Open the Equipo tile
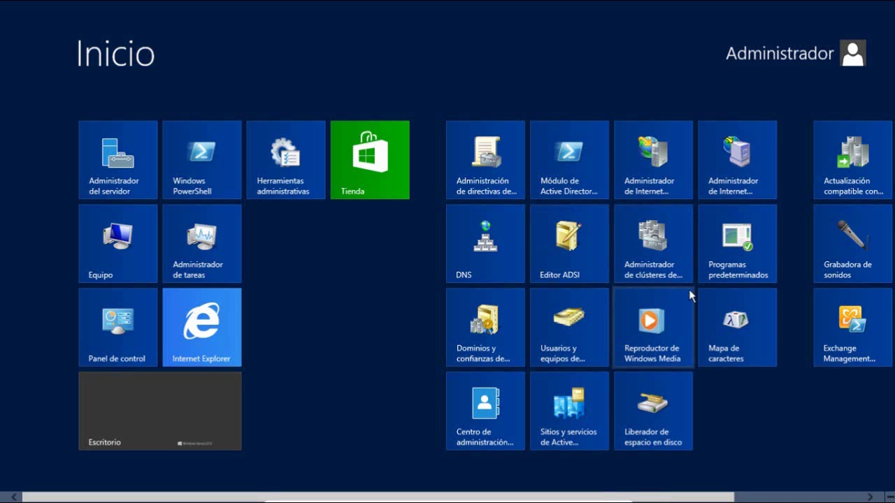The height and width of the screenshot is (503, 895). coord(118,244)
